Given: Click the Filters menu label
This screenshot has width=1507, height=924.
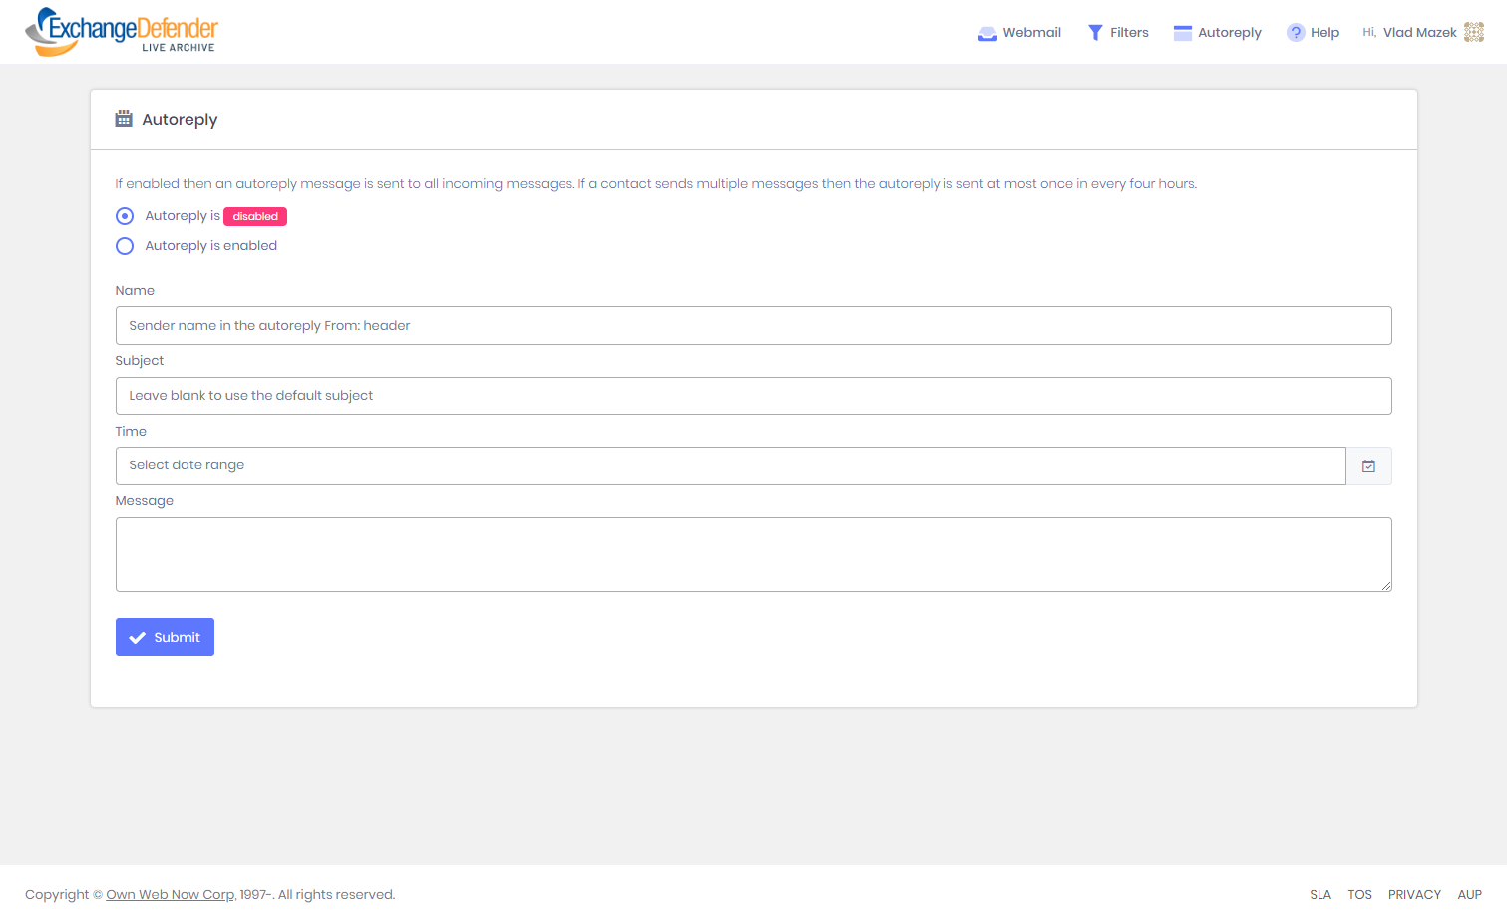Looking at the screenshot, I should pos(1129,33).
